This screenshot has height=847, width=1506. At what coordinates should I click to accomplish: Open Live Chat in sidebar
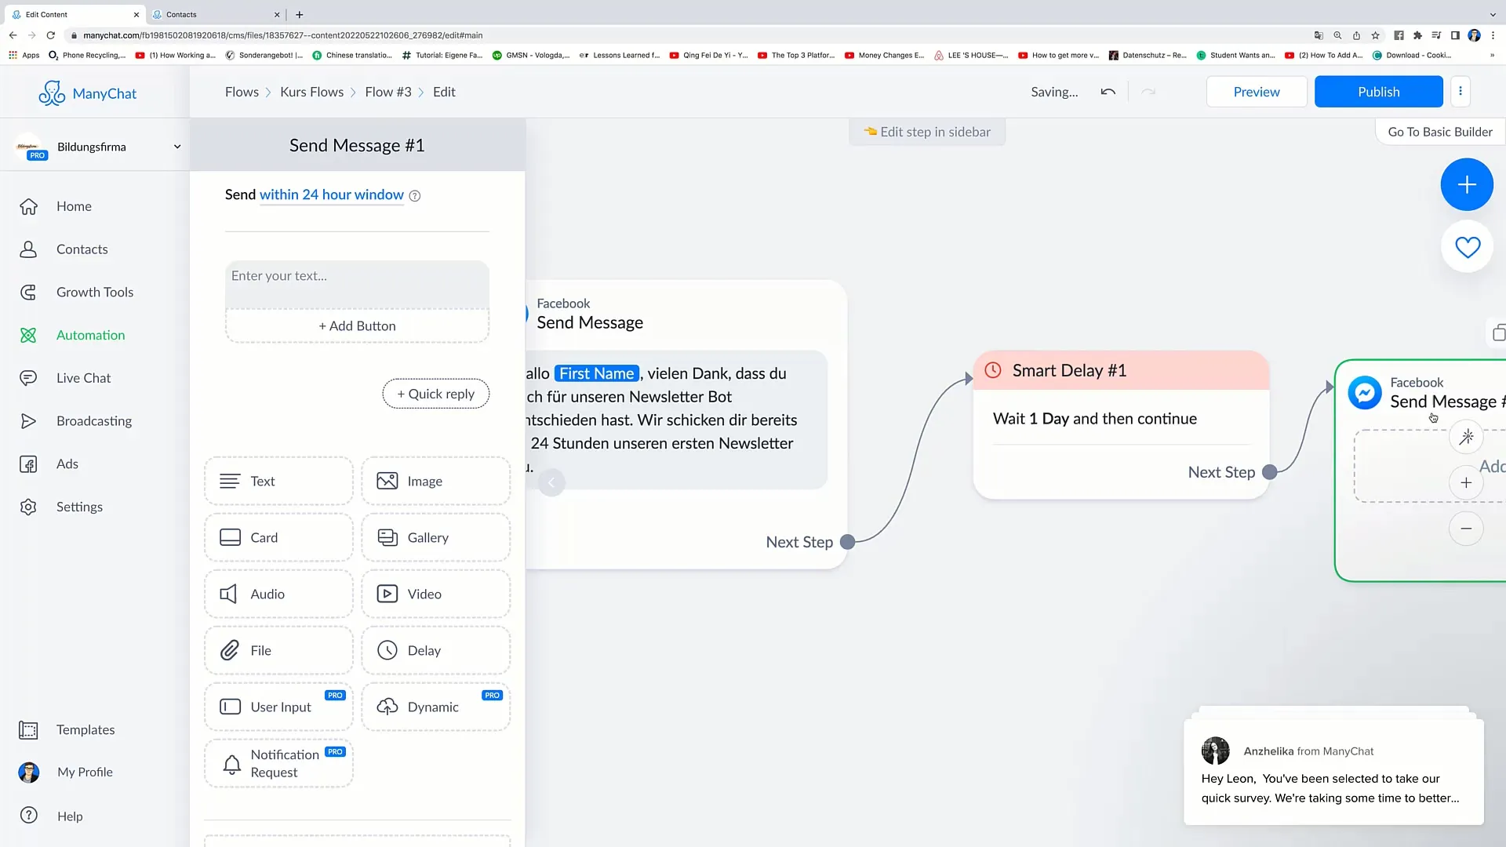[x=83, y=378]
